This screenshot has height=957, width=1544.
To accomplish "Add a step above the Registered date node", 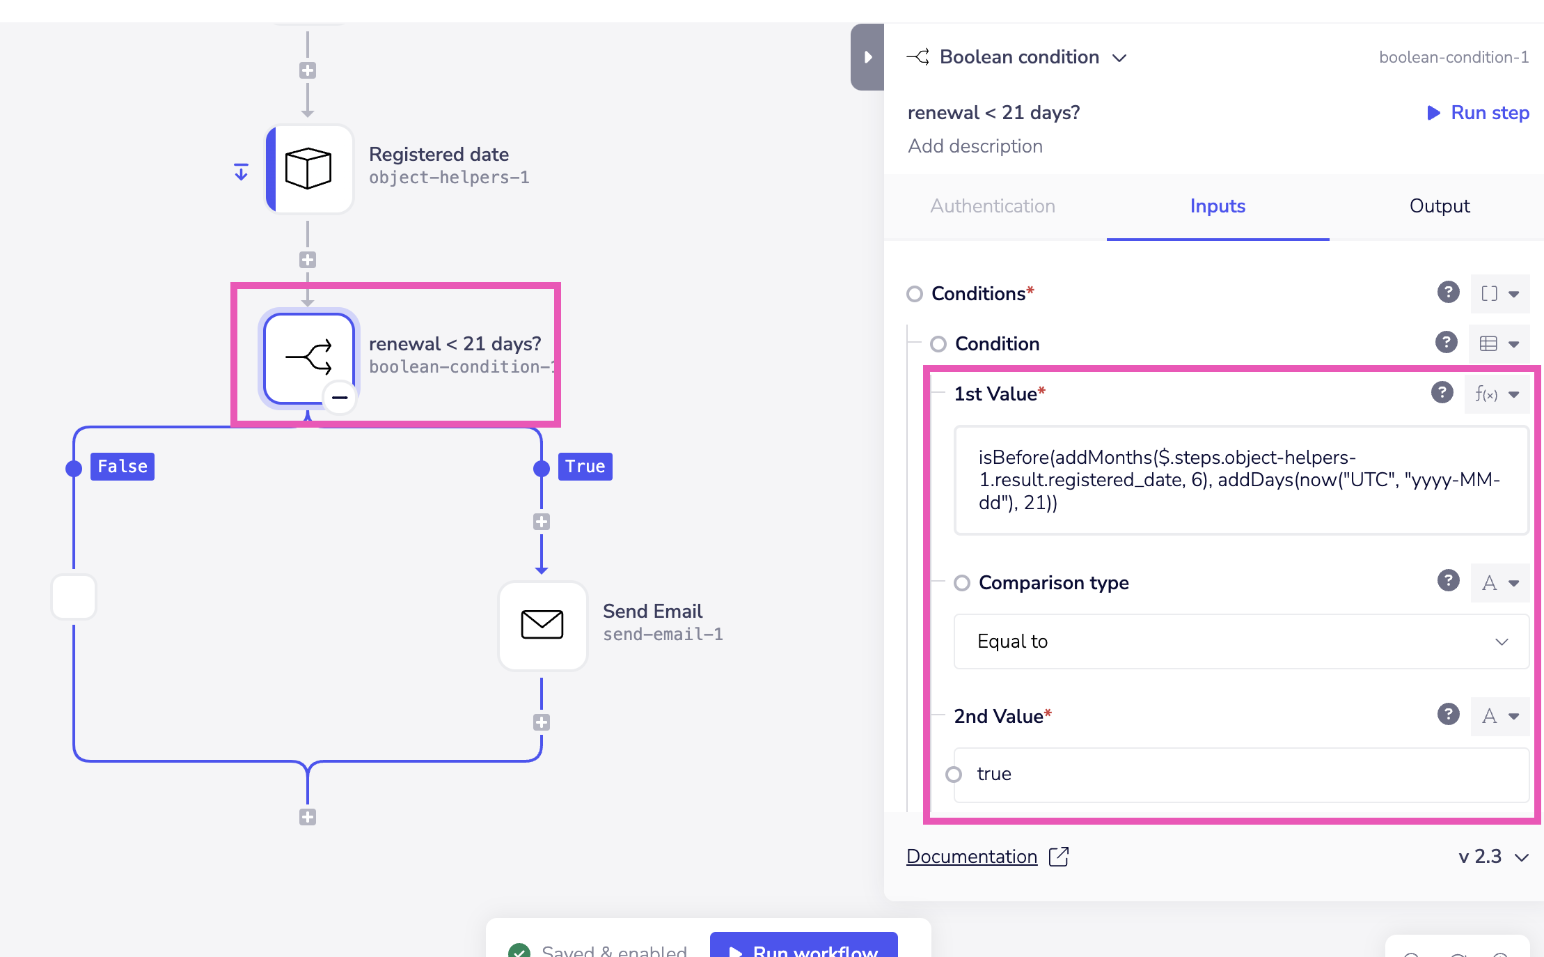I will pyautogui.click(x=308, y=70).
